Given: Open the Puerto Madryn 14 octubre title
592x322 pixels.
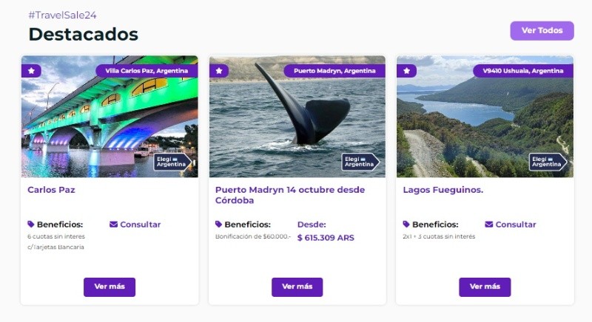Looking at the screenshot, I should click(x=290, y=195).
